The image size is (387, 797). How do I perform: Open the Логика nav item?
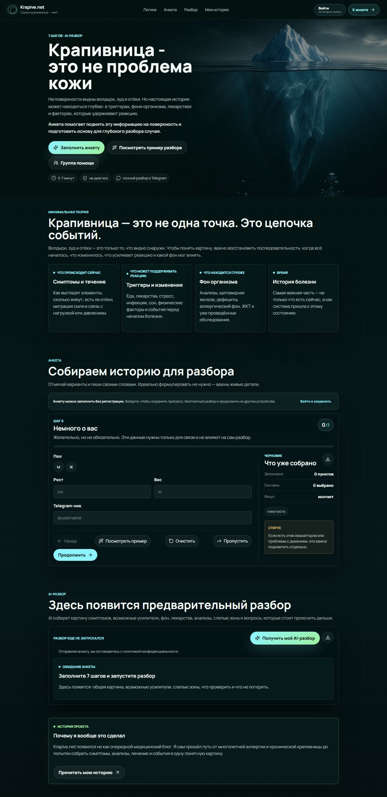pos(150,10)
